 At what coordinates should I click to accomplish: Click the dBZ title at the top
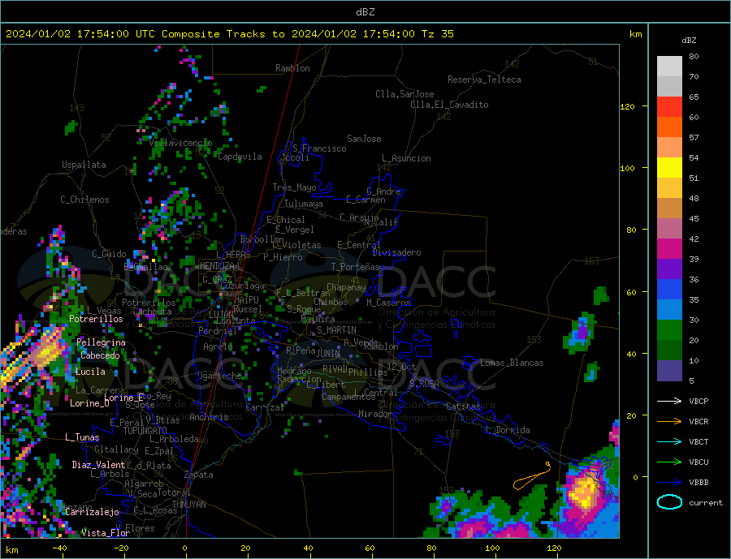(365, 12)
